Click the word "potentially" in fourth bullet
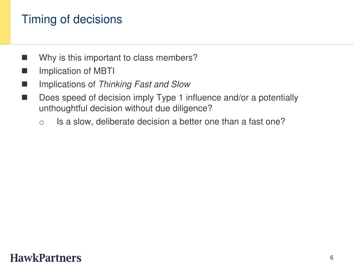354x266 pixels. [x=278, y=98]
